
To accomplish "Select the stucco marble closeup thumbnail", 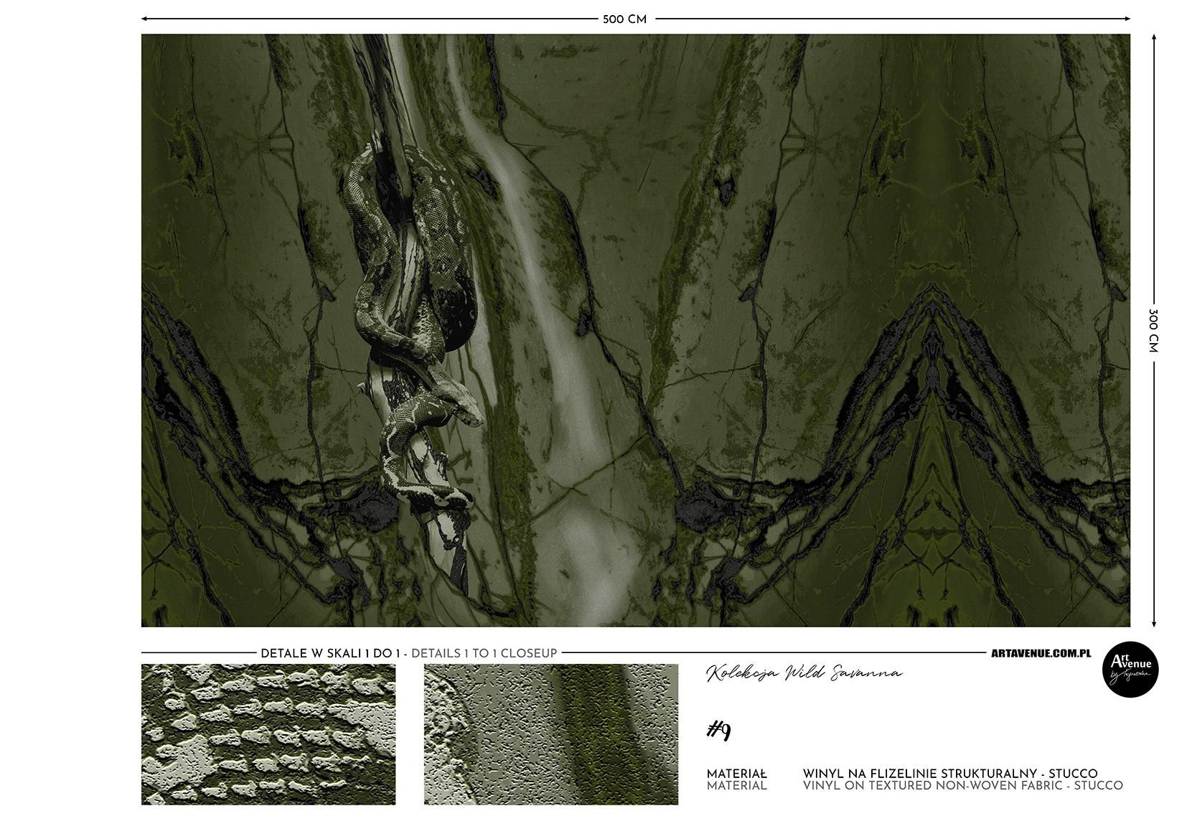I will pos(550,734).
